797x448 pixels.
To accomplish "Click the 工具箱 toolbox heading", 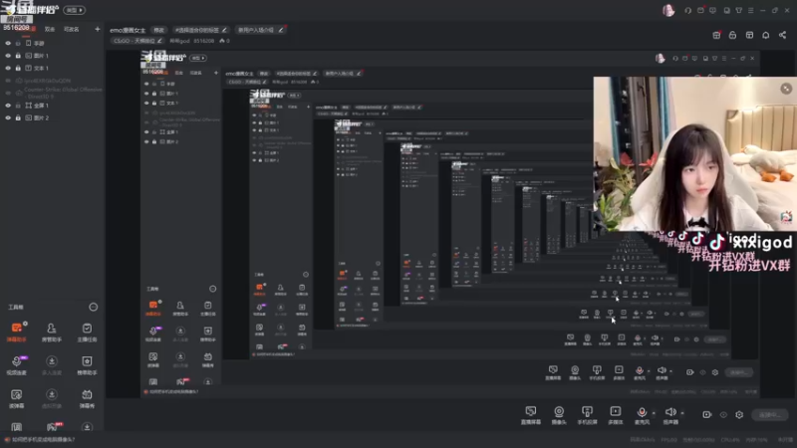I will click(x=16, y=307).
